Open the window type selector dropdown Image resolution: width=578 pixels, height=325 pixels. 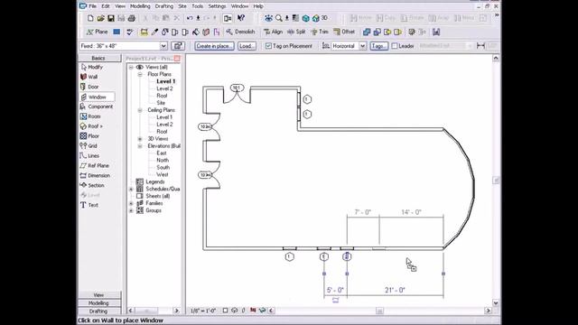pos(163,46)
